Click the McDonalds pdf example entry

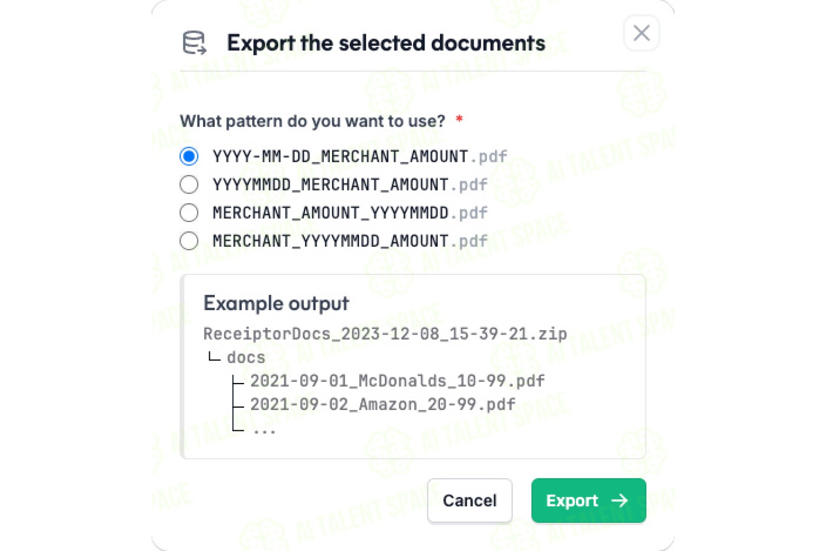pos(398,381)
